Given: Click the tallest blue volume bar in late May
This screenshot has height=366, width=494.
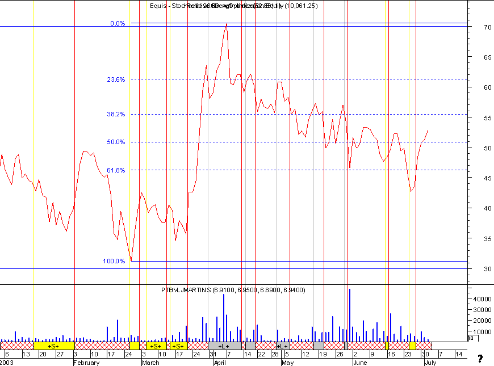Looking at the screenshot, I should tap(350, 315).
